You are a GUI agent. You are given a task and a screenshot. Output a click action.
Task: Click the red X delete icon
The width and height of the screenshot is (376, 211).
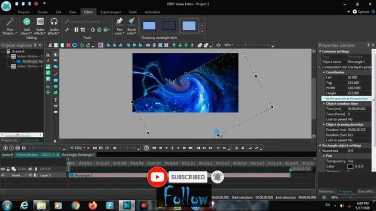[68, 45]
